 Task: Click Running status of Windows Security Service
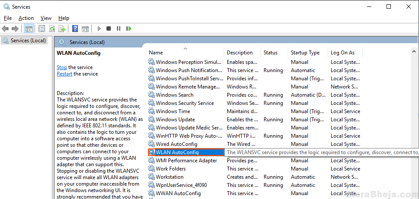273,103
